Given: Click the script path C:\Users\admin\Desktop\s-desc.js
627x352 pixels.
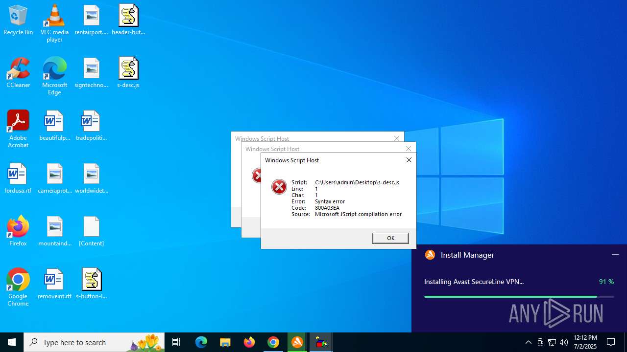Looking at the screenshot, I should coord(357,182).
